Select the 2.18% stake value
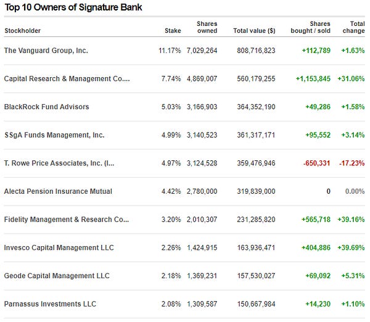Viewport: 370px width, 322px height. tap(171, 276)
